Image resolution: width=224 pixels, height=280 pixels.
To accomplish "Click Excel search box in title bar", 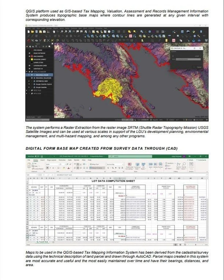I will tap(130, 156).
